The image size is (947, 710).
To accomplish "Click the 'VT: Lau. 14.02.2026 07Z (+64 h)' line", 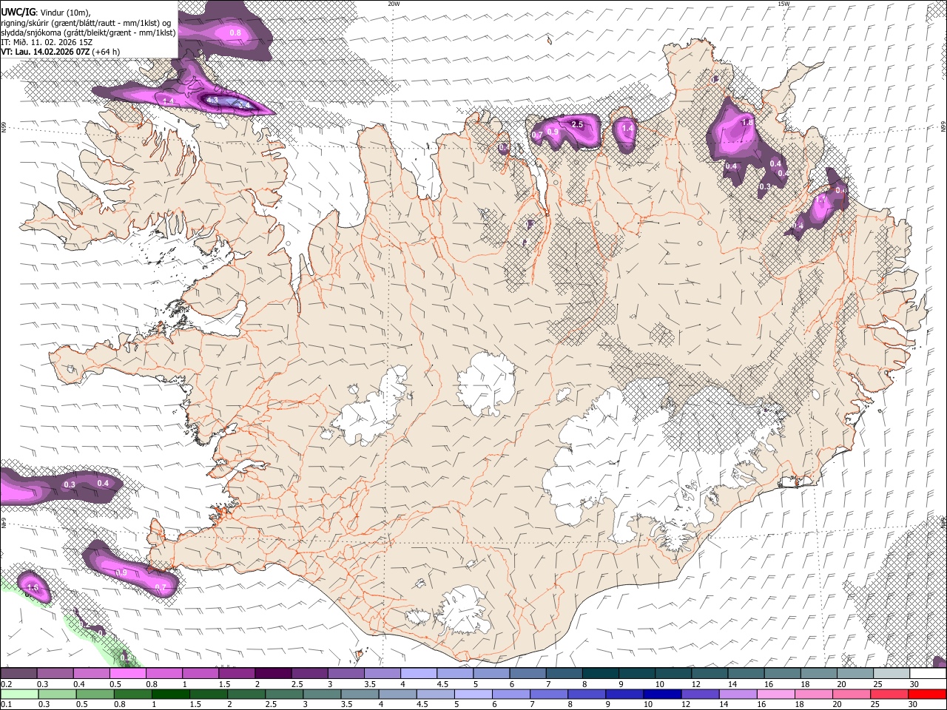I will (60, 52).
